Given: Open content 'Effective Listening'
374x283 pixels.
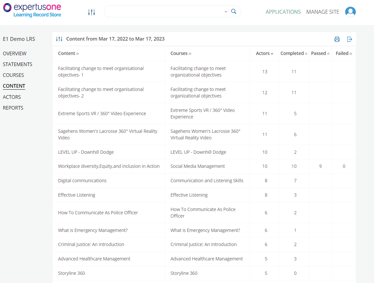Looking at the screenshot, I should pos(76,195).
